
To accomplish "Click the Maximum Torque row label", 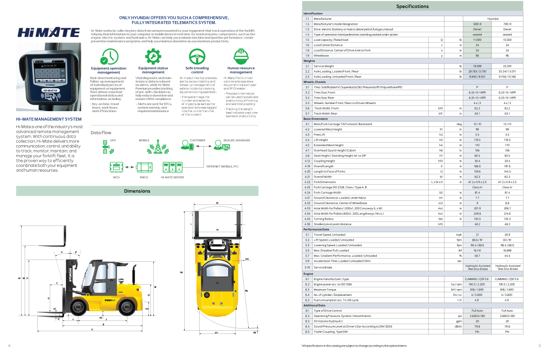I will point(326,290).
